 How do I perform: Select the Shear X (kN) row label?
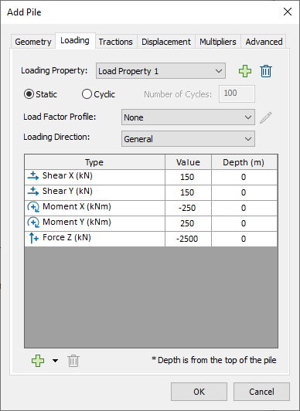click(x=67, y=175)
